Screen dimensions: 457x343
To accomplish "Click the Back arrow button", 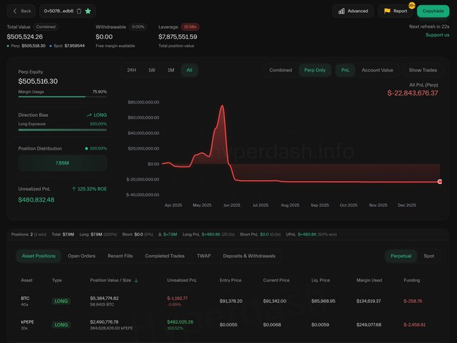I will [22, 11].
